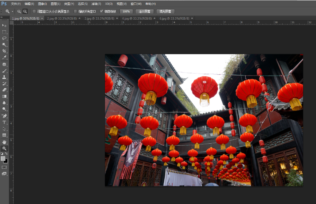This screenshot has width=316, height=204.
Task: Select the Move tool
Action: (4, 25)
